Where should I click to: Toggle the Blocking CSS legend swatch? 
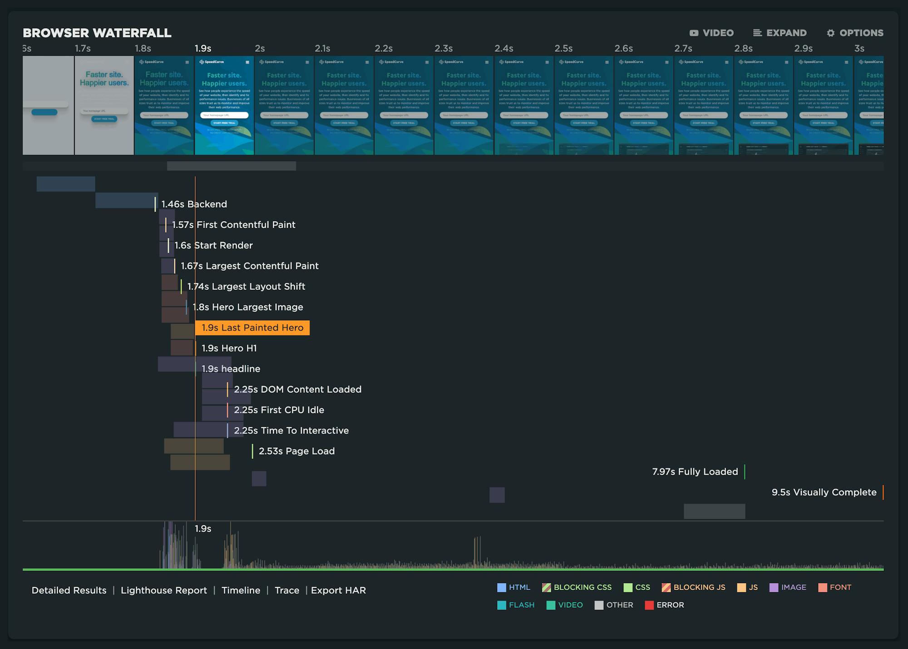[547, 588]
